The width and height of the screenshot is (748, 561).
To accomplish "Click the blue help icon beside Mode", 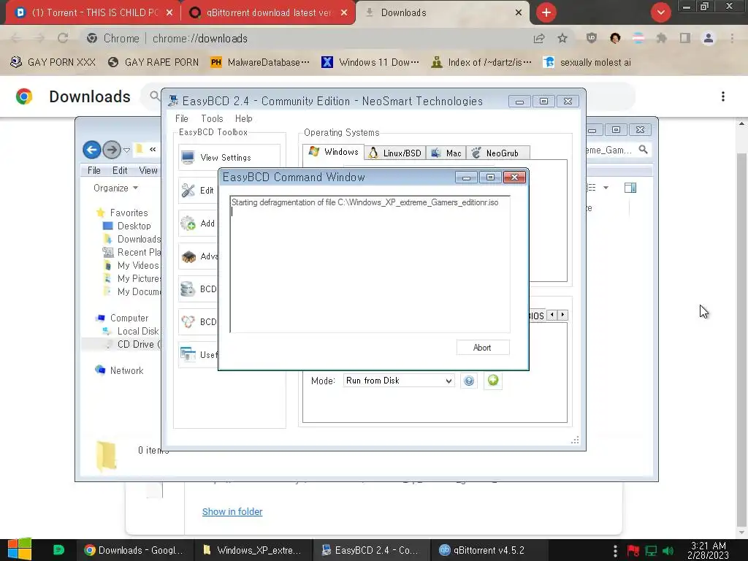I will pyautogui.click(x=469, y=380).
